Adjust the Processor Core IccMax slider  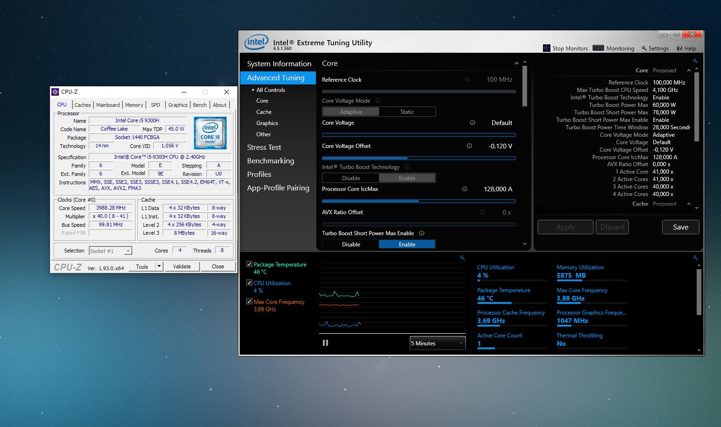(x=419, y=201)
